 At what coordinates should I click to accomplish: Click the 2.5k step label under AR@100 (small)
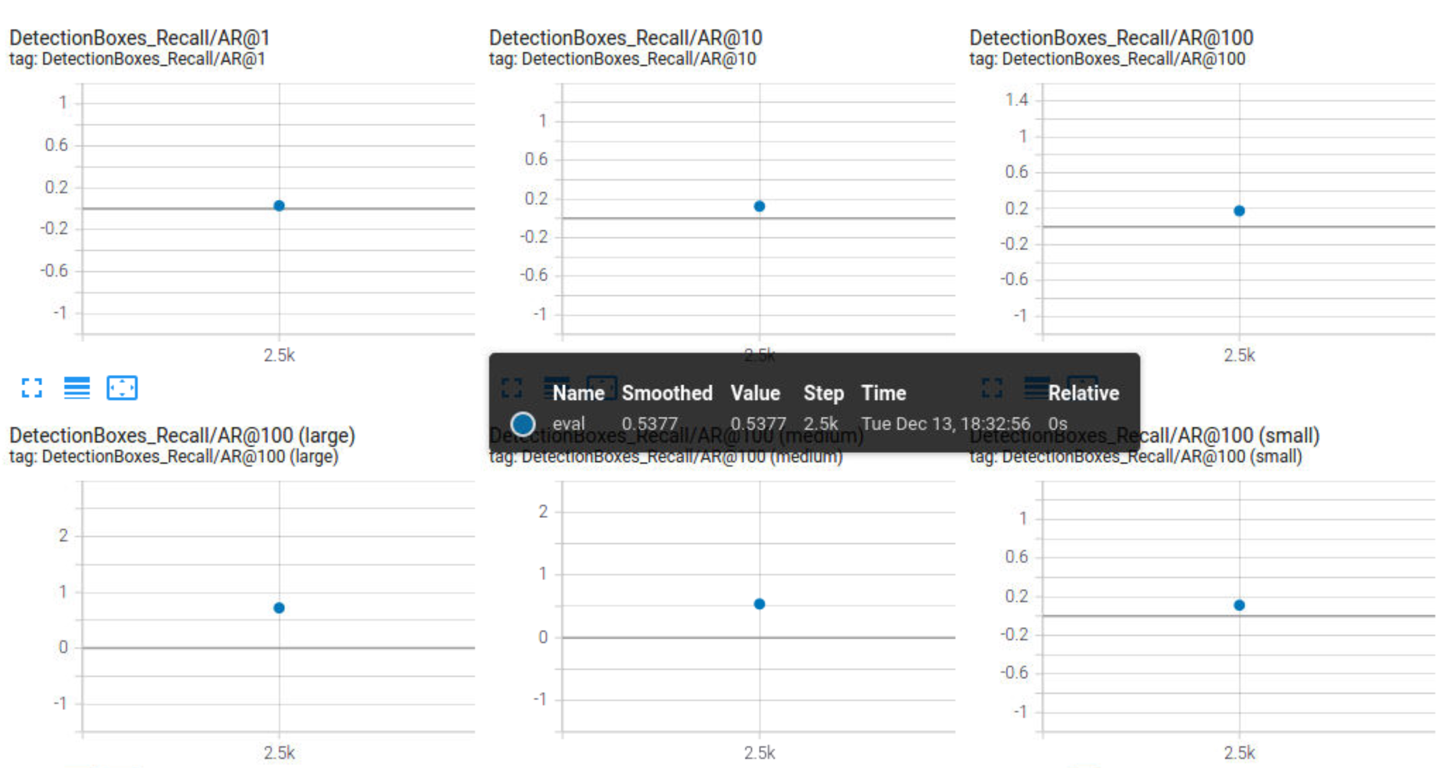click(1239, 752)
